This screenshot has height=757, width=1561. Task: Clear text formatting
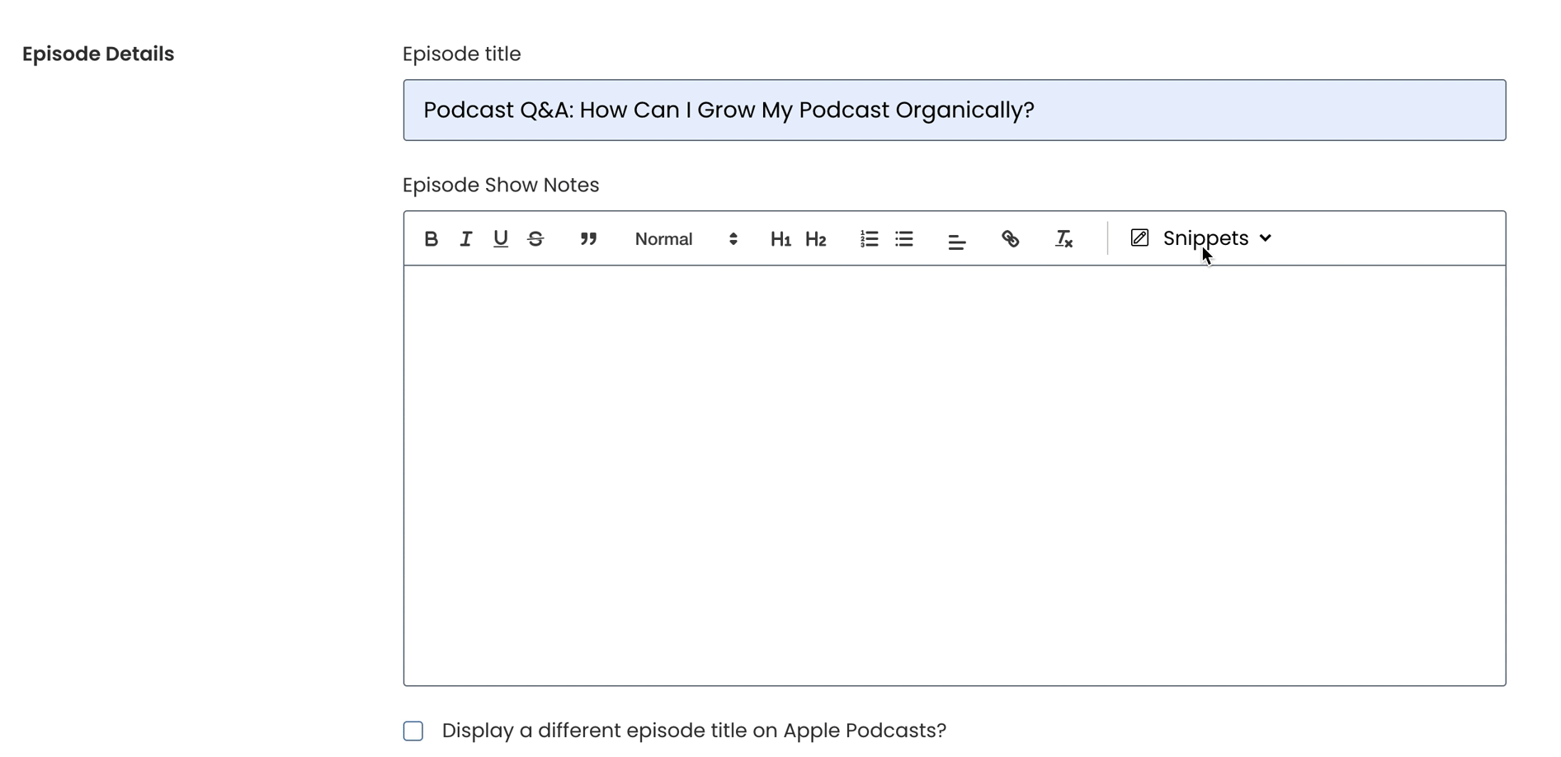coord(1063,239)
